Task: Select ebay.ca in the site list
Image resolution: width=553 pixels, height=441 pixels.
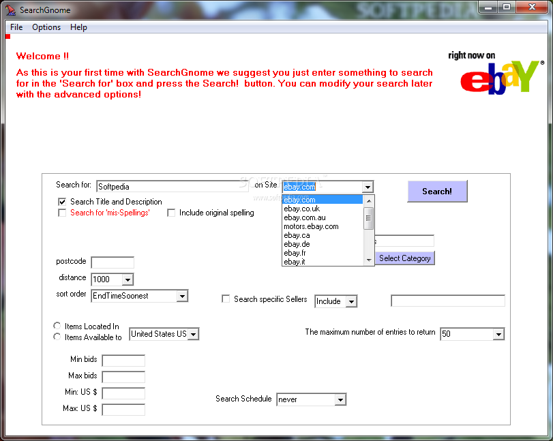Action: (323, 235)
